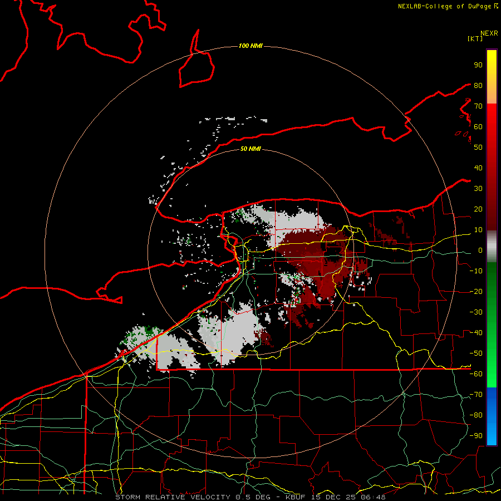
Task: Click the 10 value on the velocity scale
Action: tap(478, 230)
